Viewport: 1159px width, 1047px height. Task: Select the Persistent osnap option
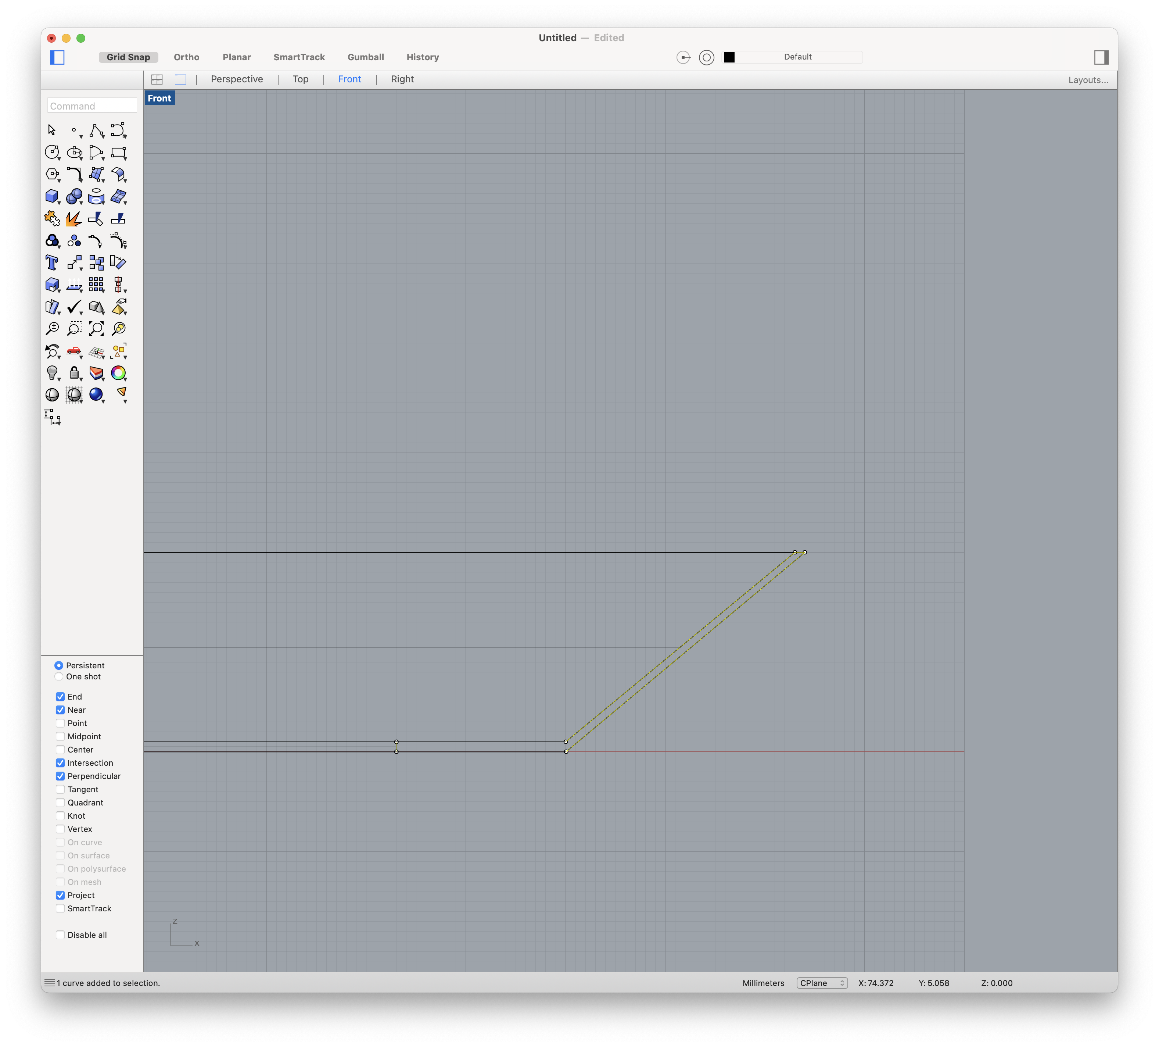[59, 666]
